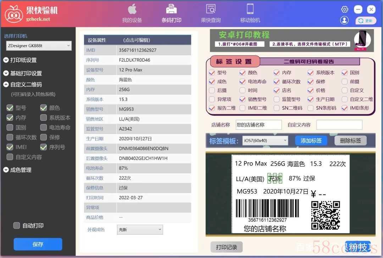Uncheck 价格 in label settings
Screen dimensions: 383x258
(x=310, y=90)
